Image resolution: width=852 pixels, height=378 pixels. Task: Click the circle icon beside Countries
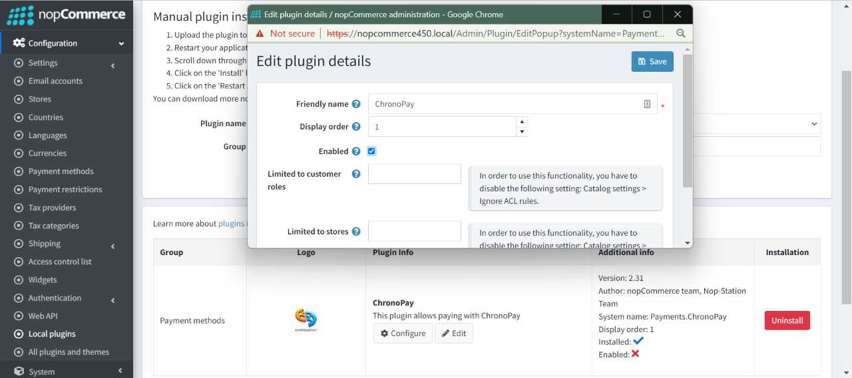coord(19,118)
